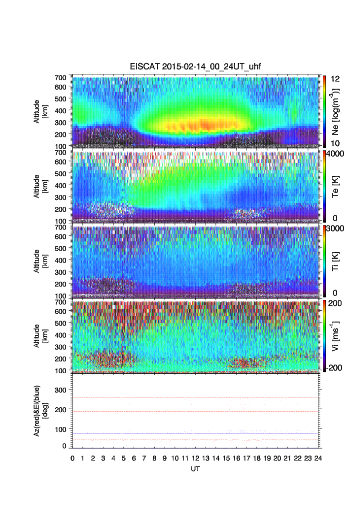Click UT axis tick label '18'
Screen dimensions: 349x523
pos(257,458)
